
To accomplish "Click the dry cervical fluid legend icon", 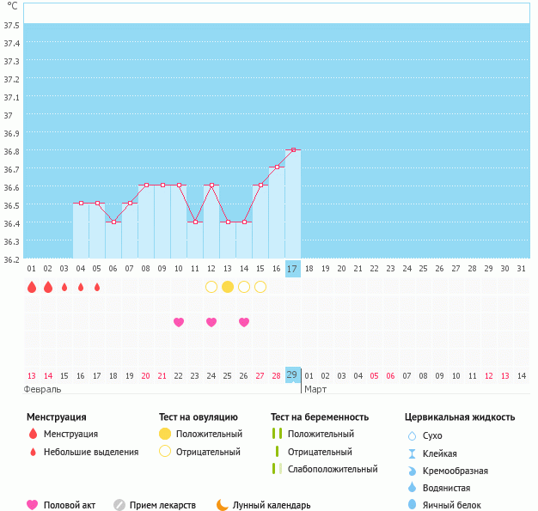I will [x=412, y=436].
